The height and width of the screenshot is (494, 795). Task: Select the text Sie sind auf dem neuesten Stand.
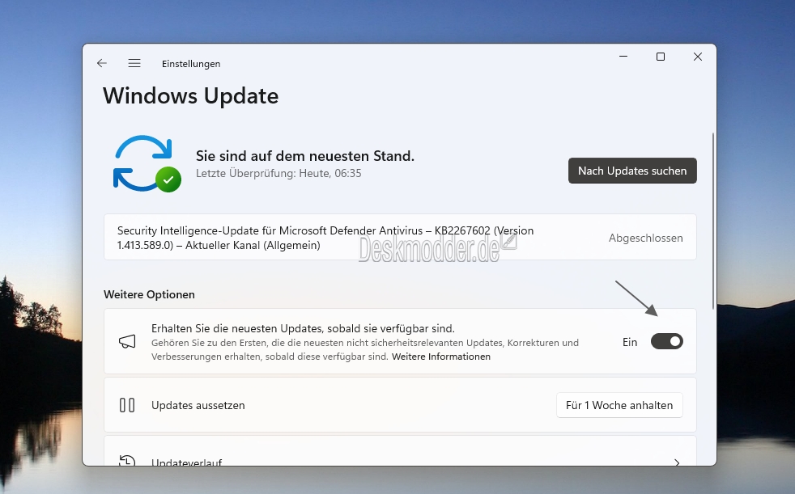[x=305, y=156]
